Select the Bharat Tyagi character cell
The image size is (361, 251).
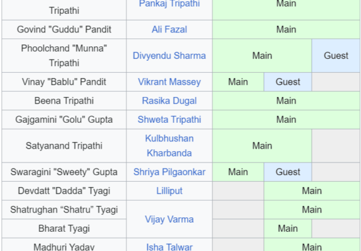(x=64, y=229)
